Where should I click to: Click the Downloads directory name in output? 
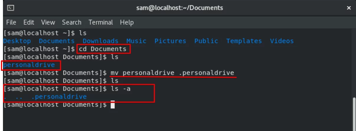tap(100, 41)
